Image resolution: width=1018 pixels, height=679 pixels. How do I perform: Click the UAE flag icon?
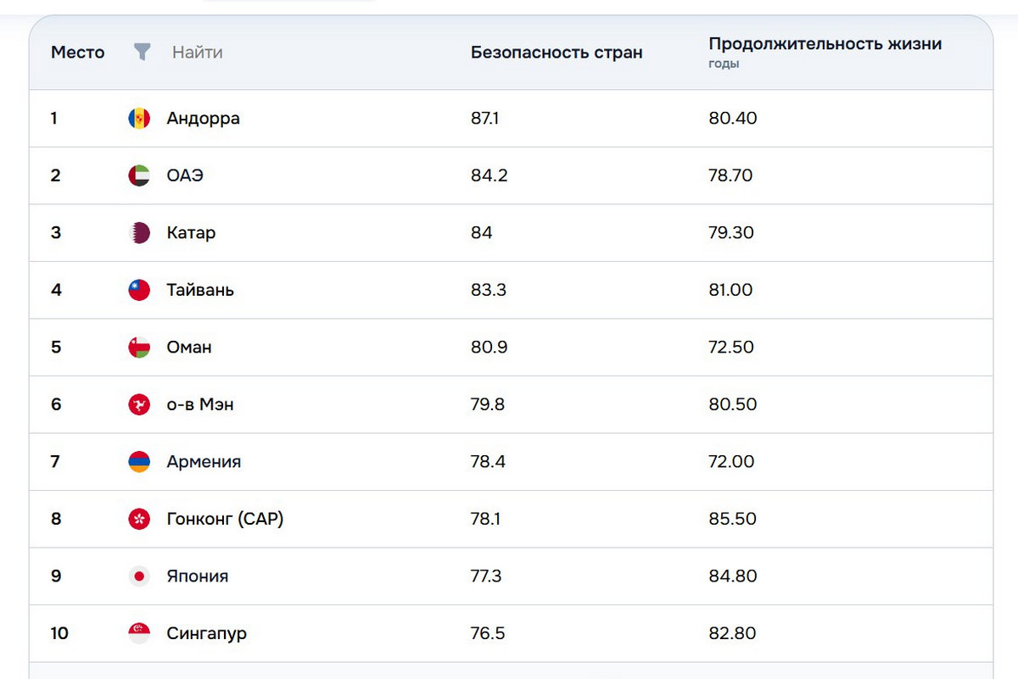coord(139,175)
